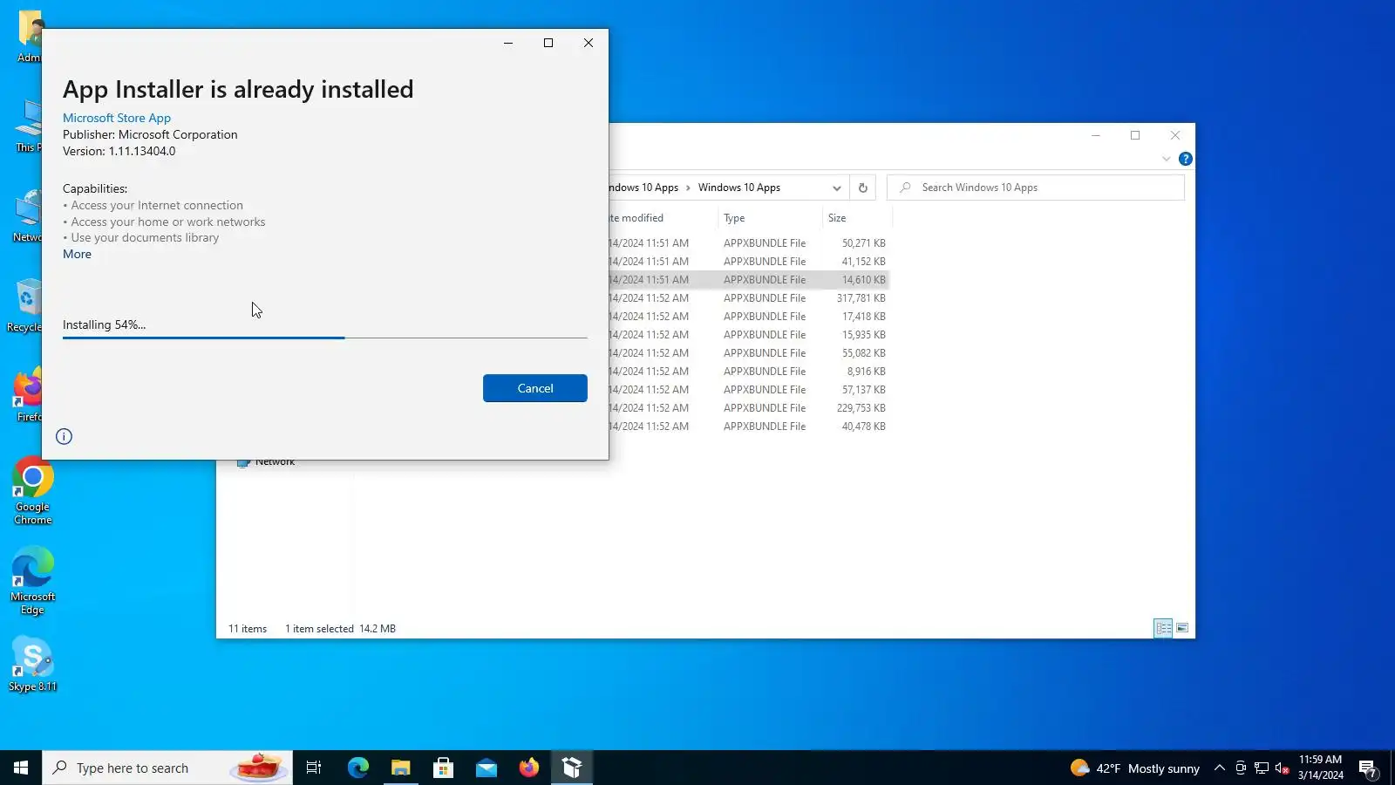Image resolution: width=1395 pixels, height=785 pixels.
Task: Open Task View from taskbar
Action: [x=314, y=768]
